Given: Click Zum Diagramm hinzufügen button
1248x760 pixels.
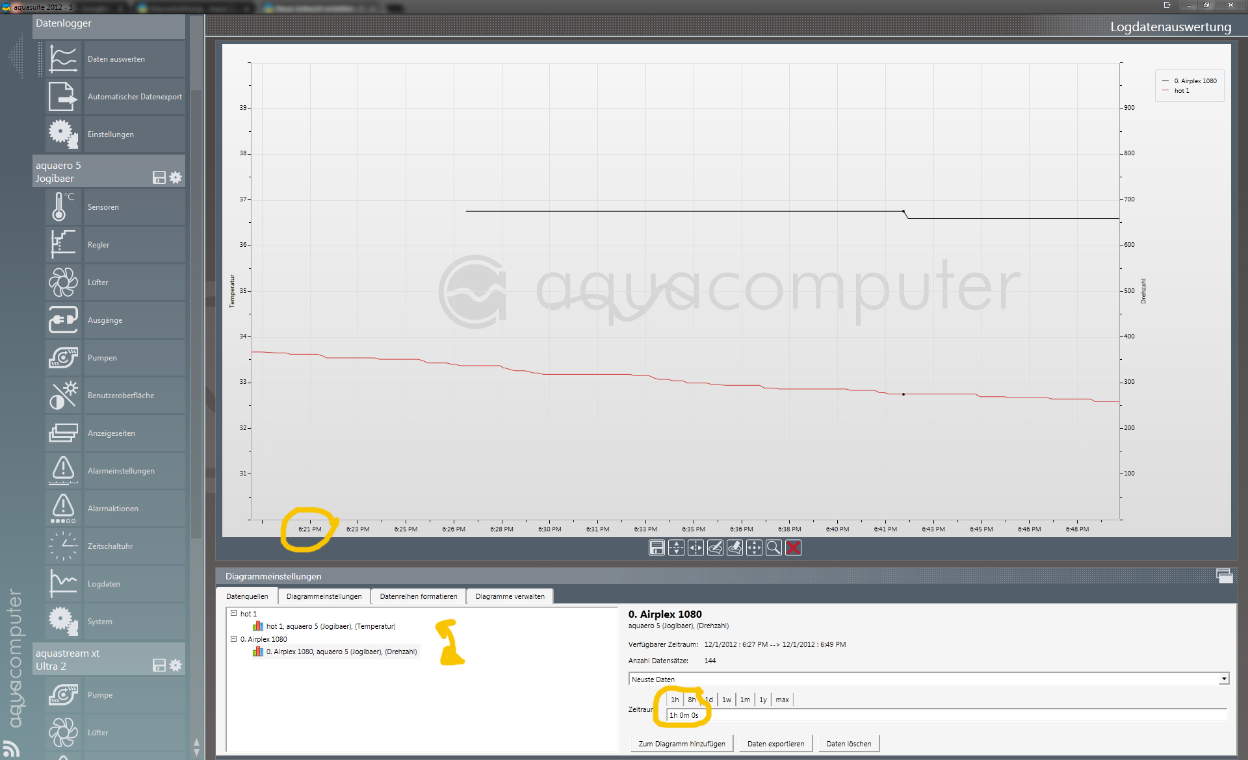Looking at the screenshot, I should [682, 744].
